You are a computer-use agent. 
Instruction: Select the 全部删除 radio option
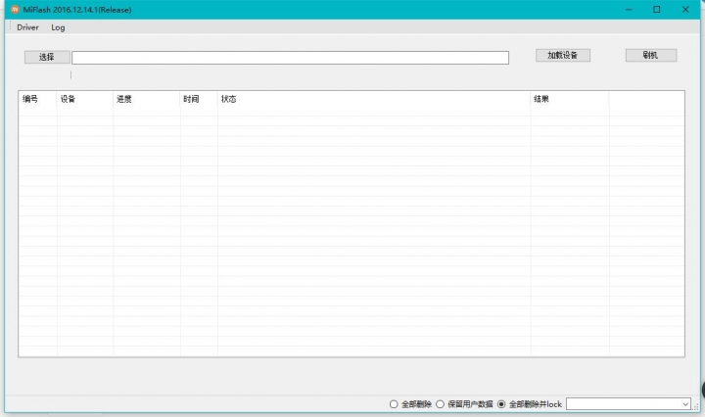pos(411,404)
